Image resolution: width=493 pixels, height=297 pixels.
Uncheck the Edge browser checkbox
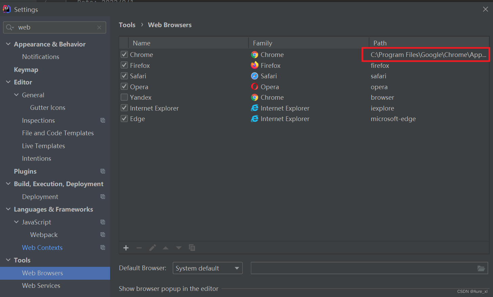[124, 119]
